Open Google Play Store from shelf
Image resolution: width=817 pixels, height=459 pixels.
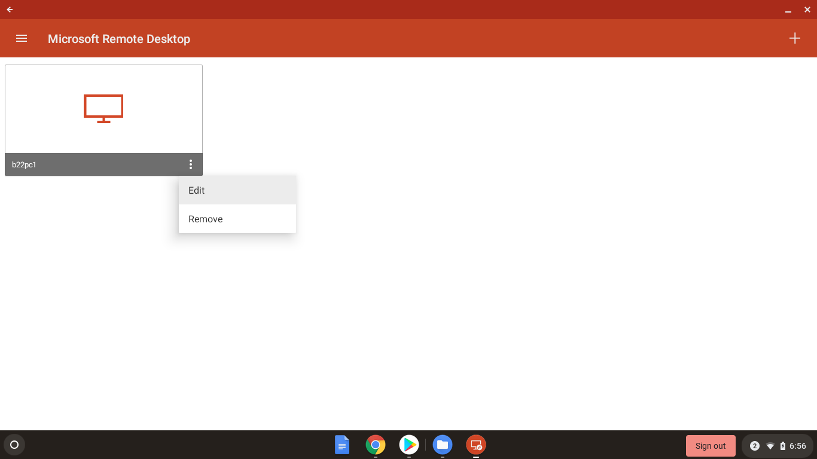pos(409,445)
